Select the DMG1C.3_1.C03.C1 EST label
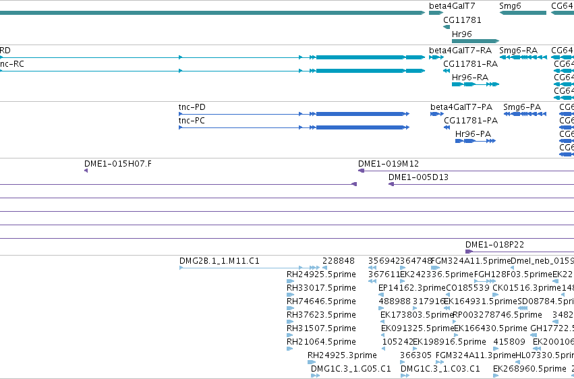This screenshot has width=574, height=379. tap(440, 369)
